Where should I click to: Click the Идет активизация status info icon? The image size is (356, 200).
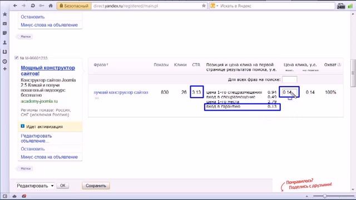(x=22, y=126)
